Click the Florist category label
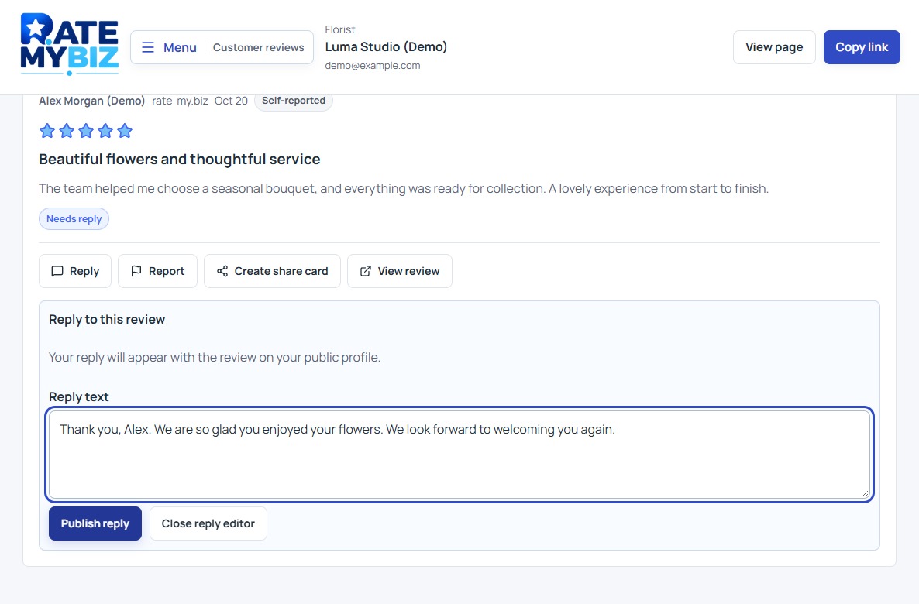919x604 pixels. 340,29
